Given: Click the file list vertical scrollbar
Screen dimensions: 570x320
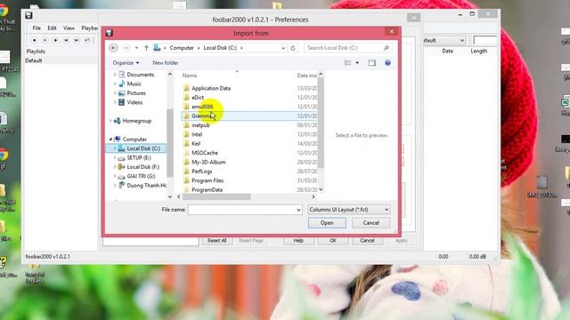Looking at the screenshot, I should (321, 124).
